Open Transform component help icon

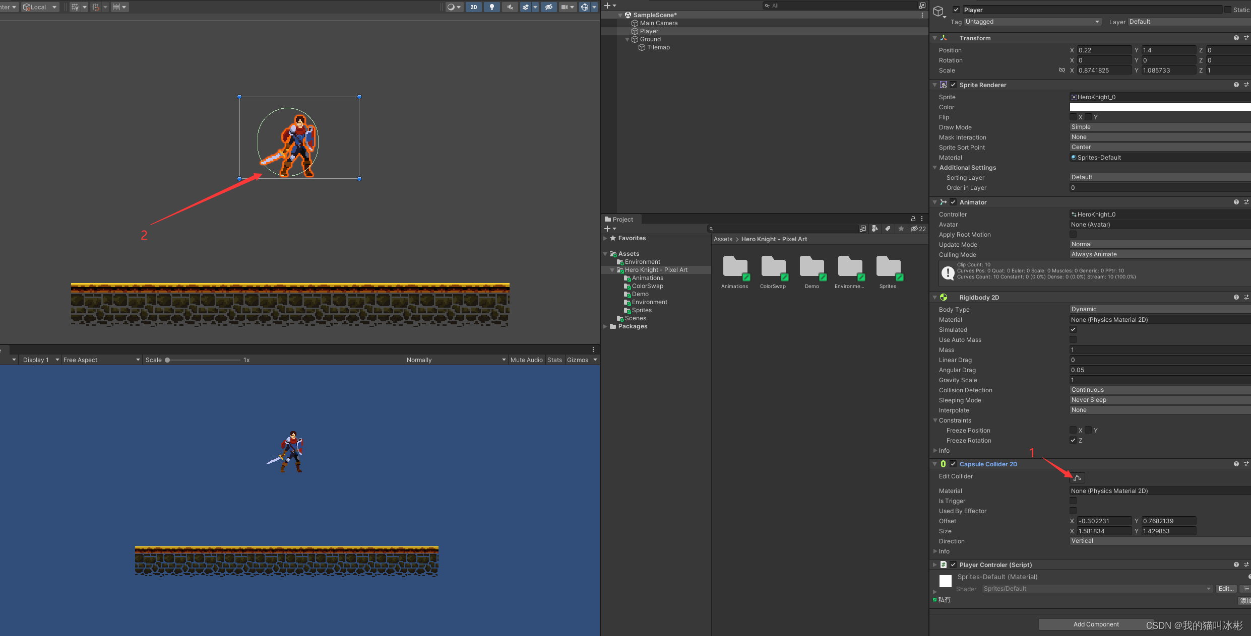[1236, 38]
